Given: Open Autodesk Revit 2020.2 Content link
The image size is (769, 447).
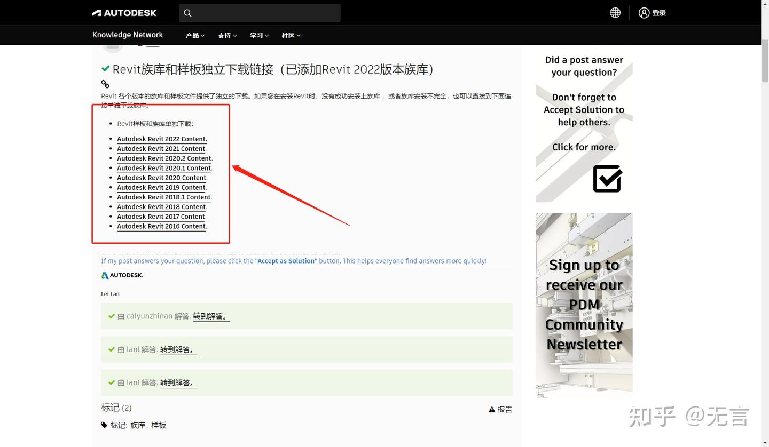Looking at the screenshot, I should pos(164,158).
